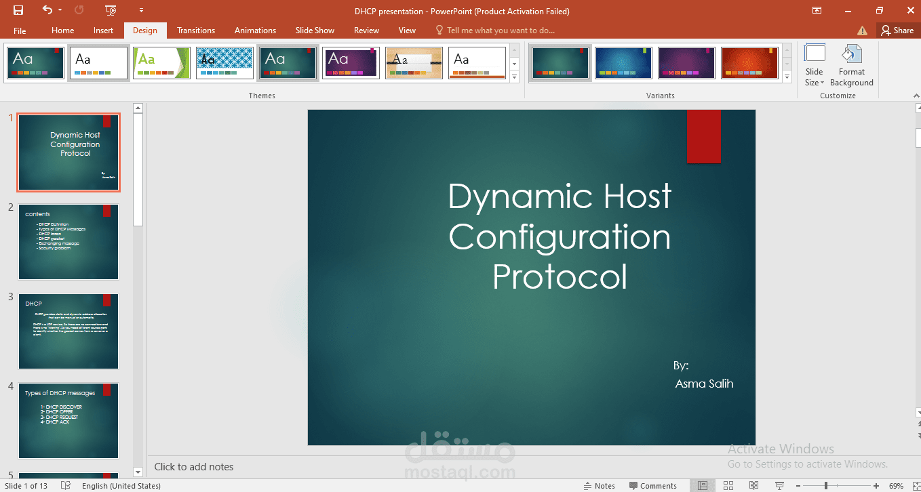921x492 pixels.
Task: Switch to the Insert tab
Action: [x=103, y=30]
